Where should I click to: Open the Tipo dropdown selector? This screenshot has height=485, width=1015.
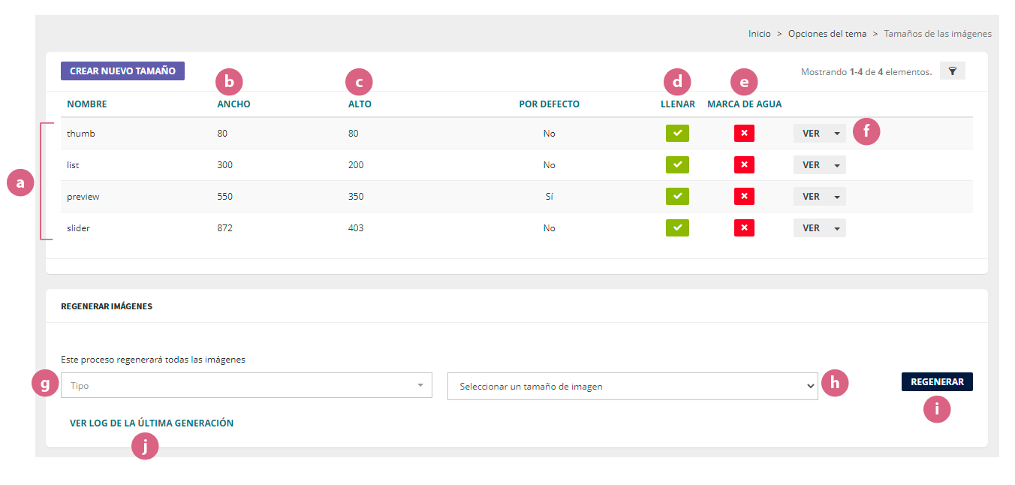[246, 386]
